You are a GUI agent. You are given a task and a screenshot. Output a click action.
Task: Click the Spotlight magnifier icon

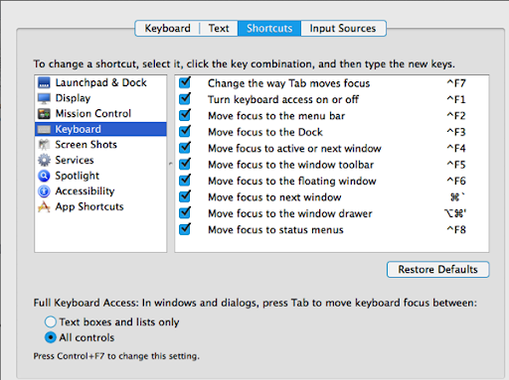pos(44,176)
